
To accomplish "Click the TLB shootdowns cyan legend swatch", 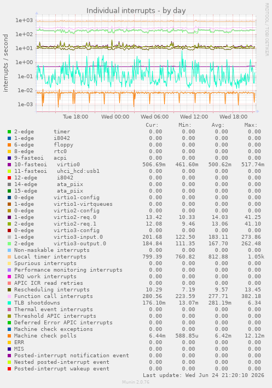I will tap(9, 302).
